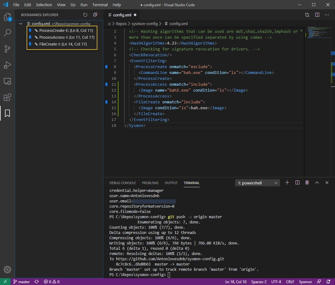Open the Run and Debug view
The image size is (335, 285).
[7, 65]
